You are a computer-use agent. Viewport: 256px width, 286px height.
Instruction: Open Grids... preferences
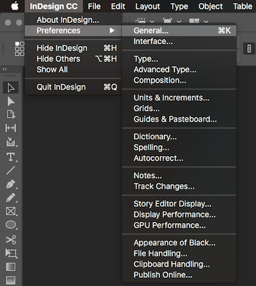(179, 109)
